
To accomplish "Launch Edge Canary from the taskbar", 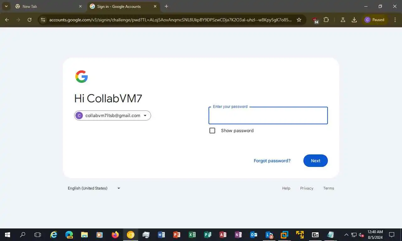I will point(69,235).
